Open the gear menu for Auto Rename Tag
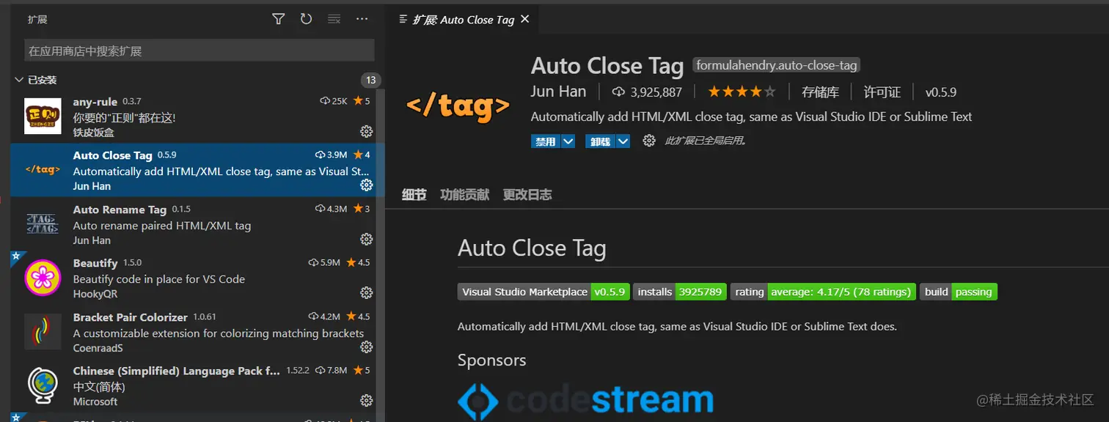Viewport: 1109px width, 422px height. point(366,239)
